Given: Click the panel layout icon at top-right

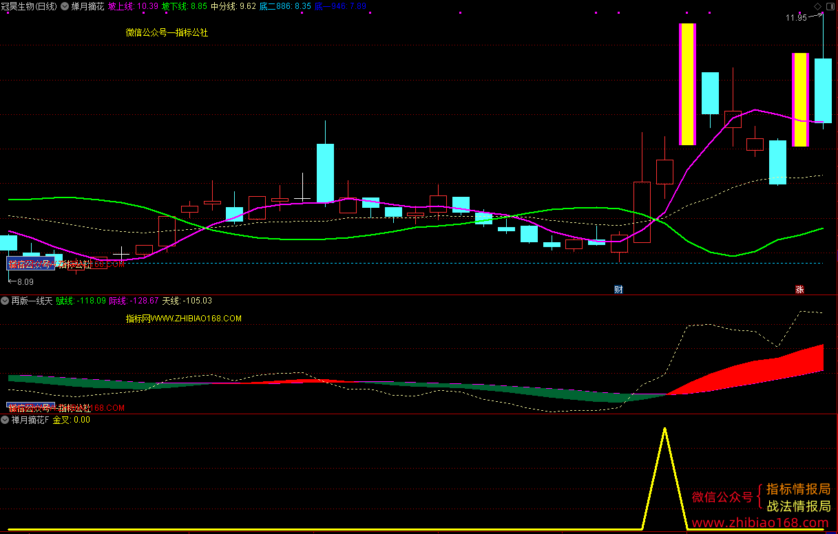Looking at the screenshot, I should click(830, 6).
